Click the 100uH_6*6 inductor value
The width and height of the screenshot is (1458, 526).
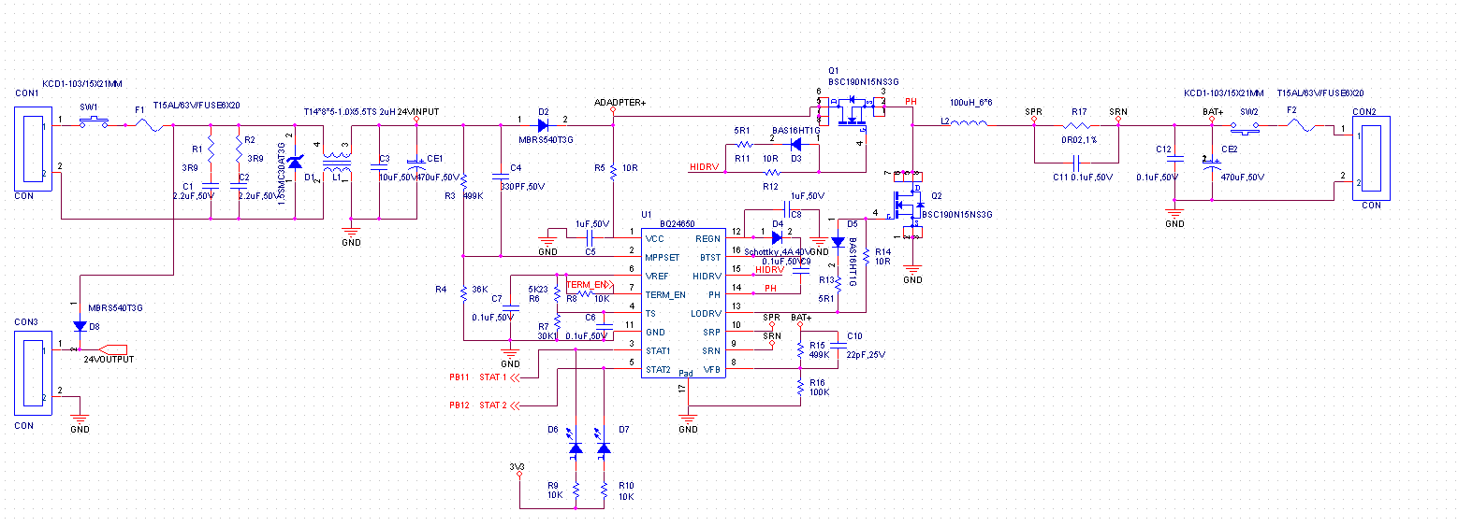click(x=971, y=101)
